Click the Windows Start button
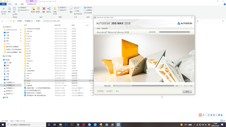 point(3,125)
